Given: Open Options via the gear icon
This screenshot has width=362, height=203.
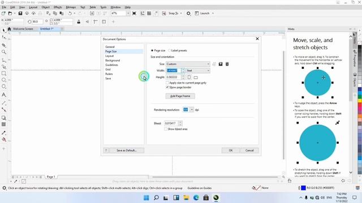Looking at the screenshot, I should (x=188, y=14).
